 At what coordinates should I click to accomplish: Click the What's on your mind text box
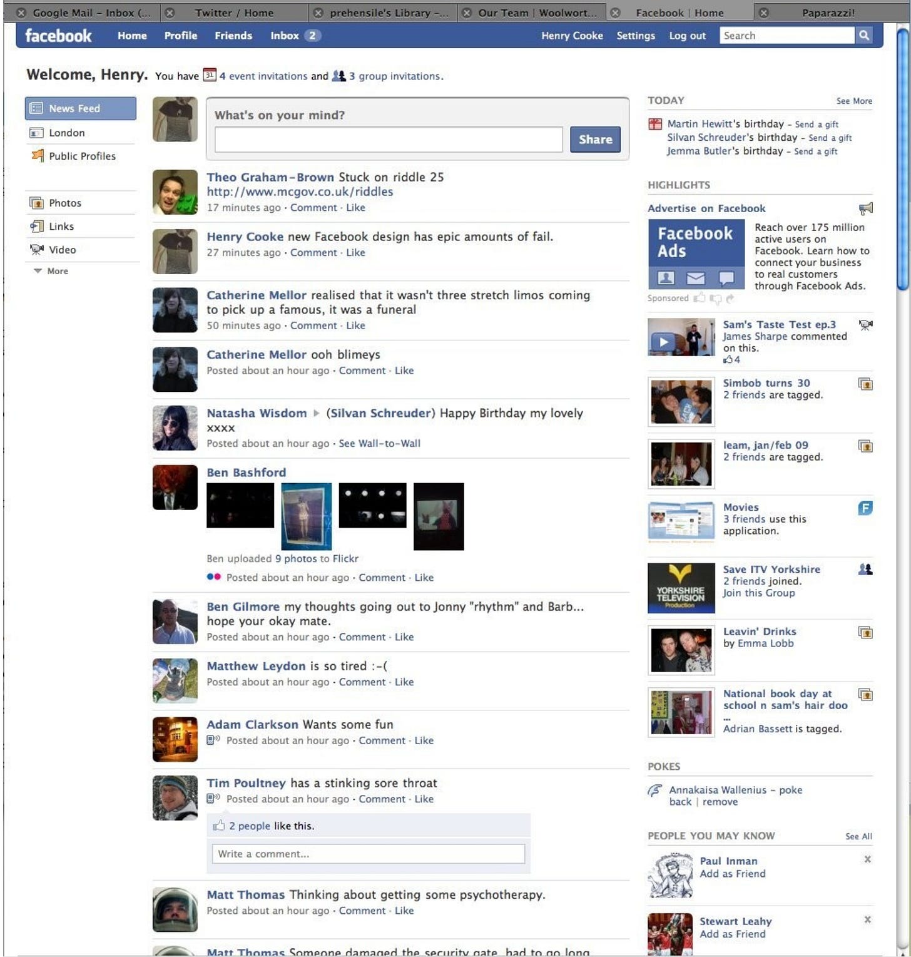point(389,140)
